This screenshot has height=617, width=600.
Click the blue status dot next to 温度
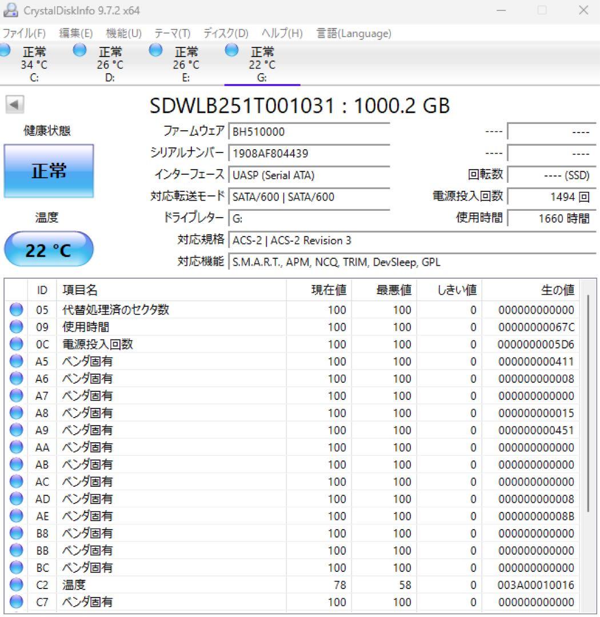16,584
